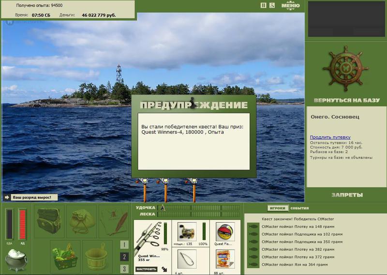Click the 'Онего. Сосновец' location title

coord(335,117)
